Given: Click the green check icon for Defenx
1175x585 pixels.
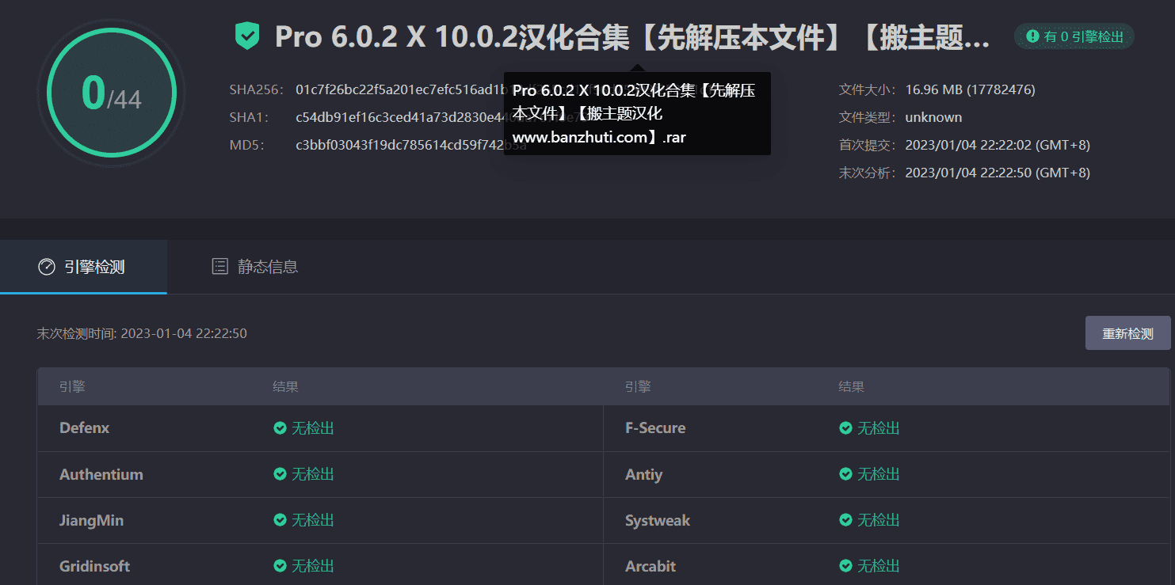Looking at the screenshot, I should pyautogui.click(x=280, y=428).
